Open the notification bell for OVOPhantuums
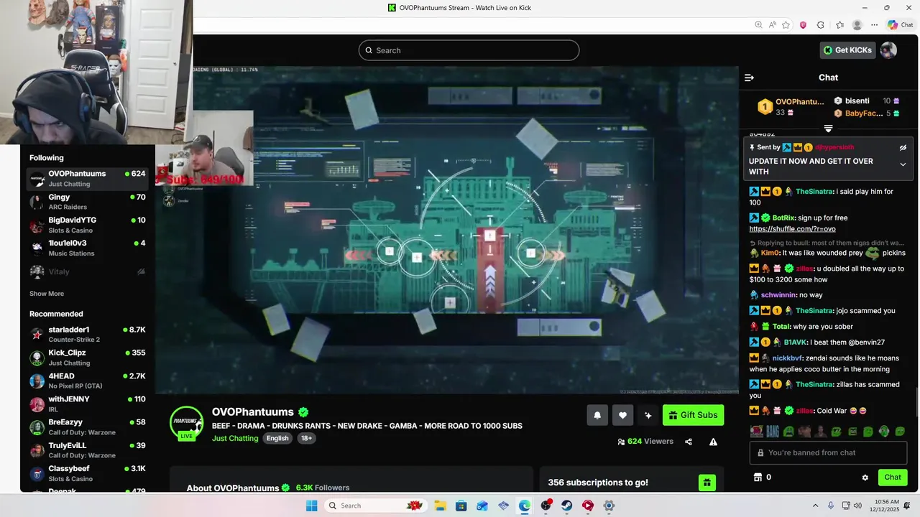920x517 pixels. [597, 415]
